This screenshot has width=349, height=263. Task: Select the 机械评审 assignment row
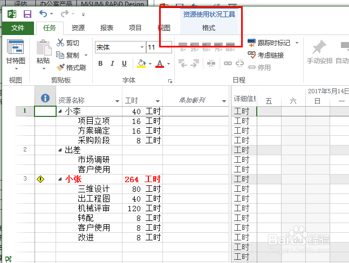pyautogui.click(x=93, y=209)
